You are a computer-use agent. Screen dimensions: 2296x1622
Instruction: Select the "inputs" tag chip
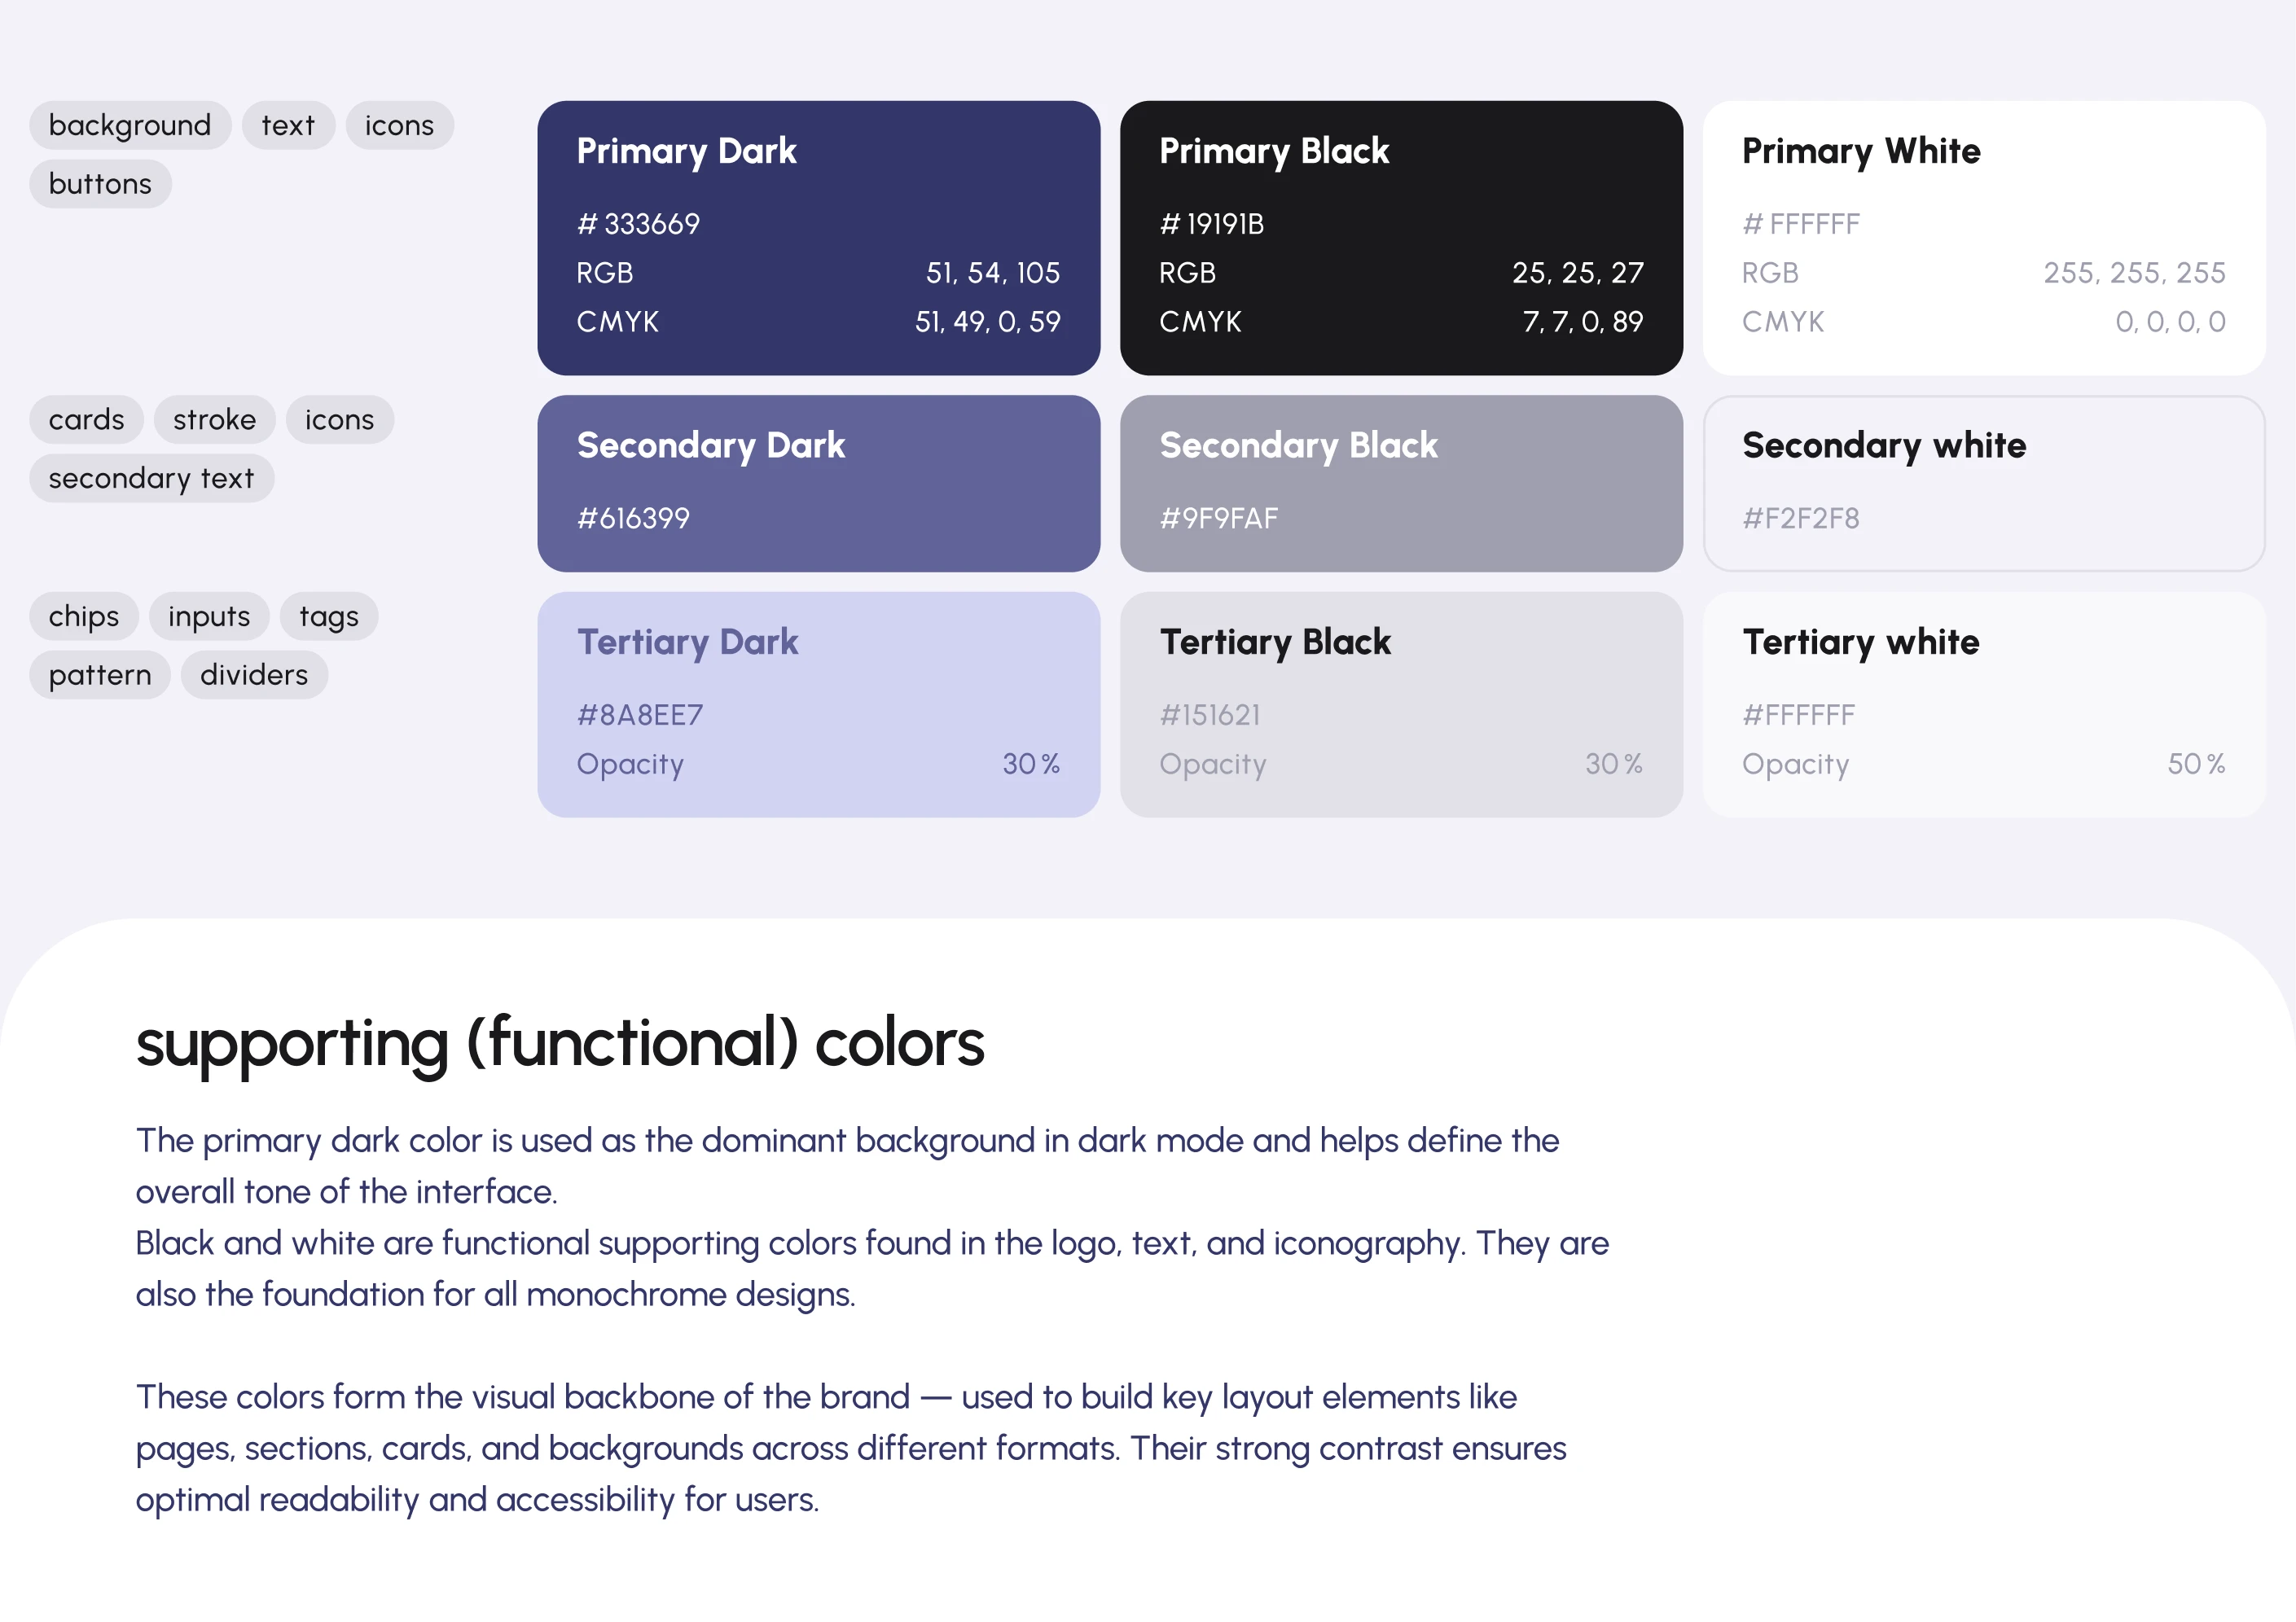tap(209, 616)
